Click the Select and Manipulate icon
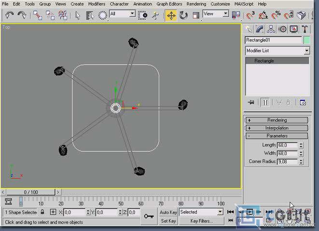The height and width of the screenshot is (231, 319). pyautogui.click(x=155, y=15)
